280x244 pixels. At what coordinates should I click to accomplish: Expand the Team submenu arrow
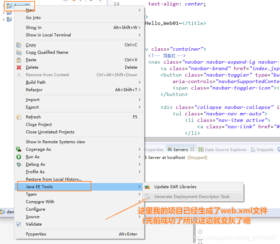(139, 194)
